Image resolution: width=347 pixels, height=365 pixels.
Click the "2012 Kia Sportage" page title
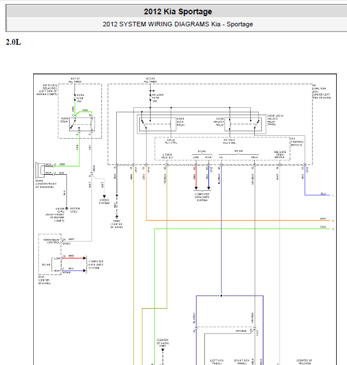(x=178, y=11)
